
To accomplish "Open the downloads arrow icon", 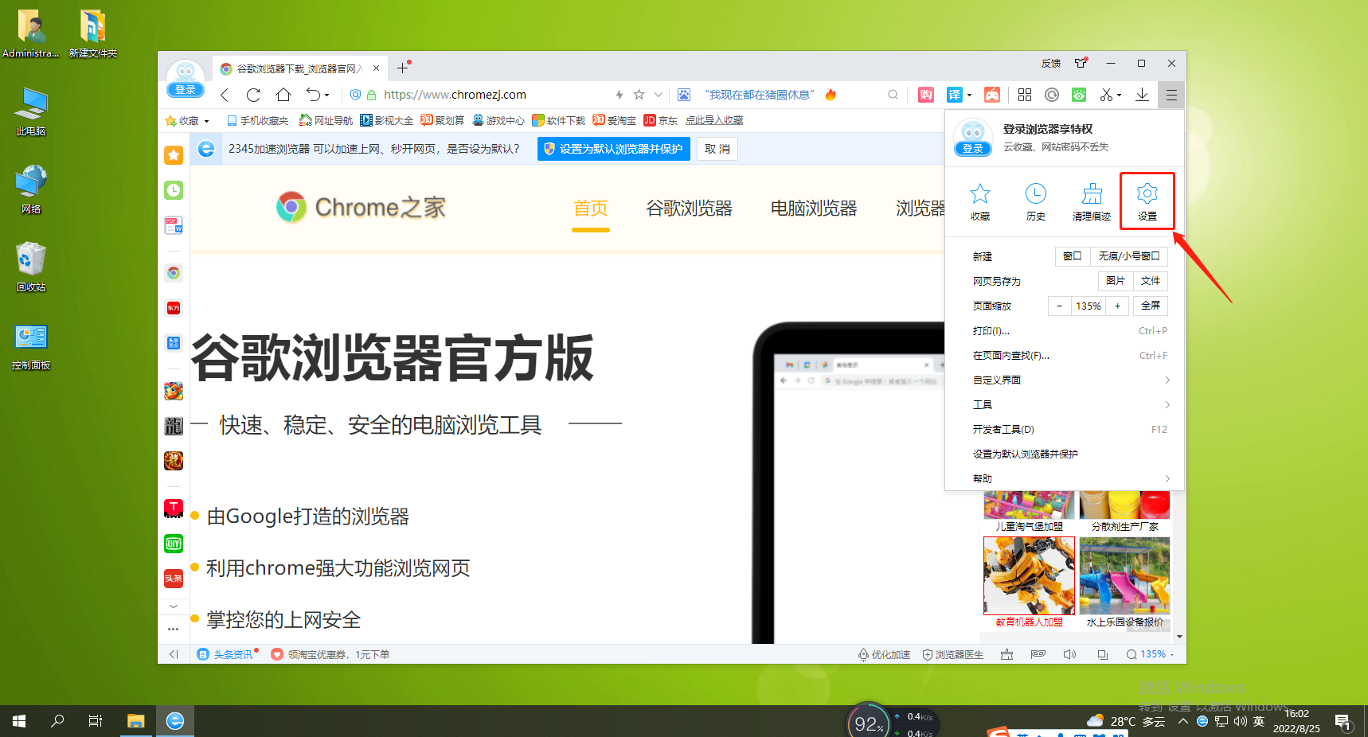I will (x=1142, y=95).
